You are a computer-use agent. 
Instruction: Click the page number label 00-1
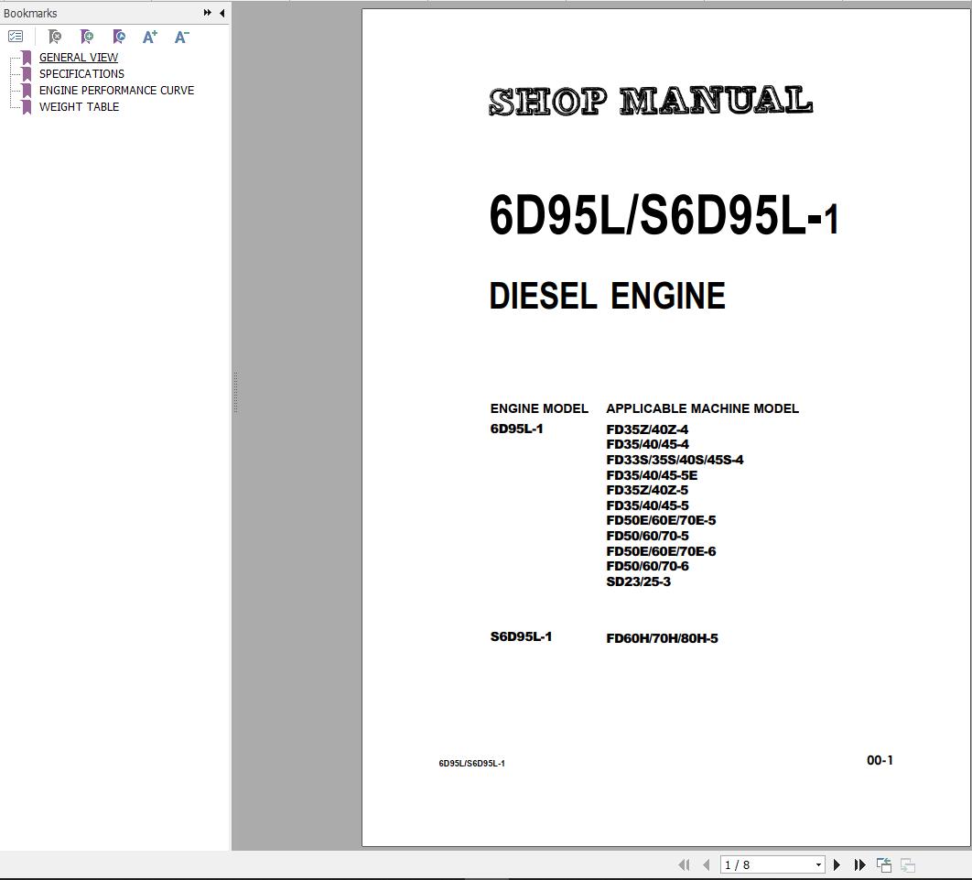tap(880, 760)
